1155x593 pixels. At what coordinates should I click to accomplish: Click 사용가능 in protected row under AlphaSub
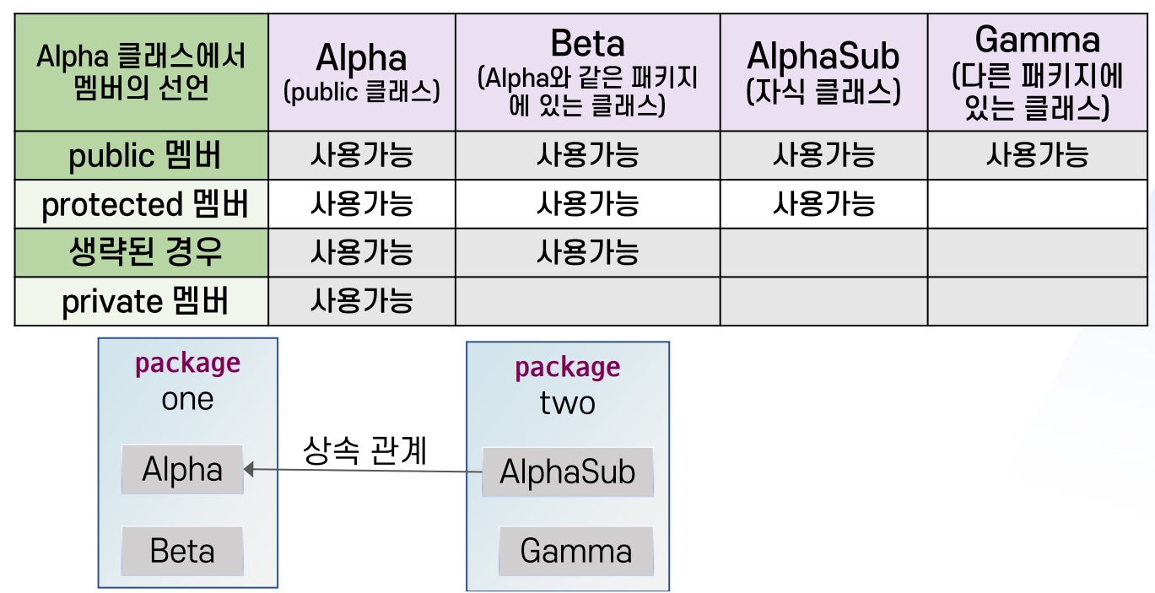[x=823, y=204]
